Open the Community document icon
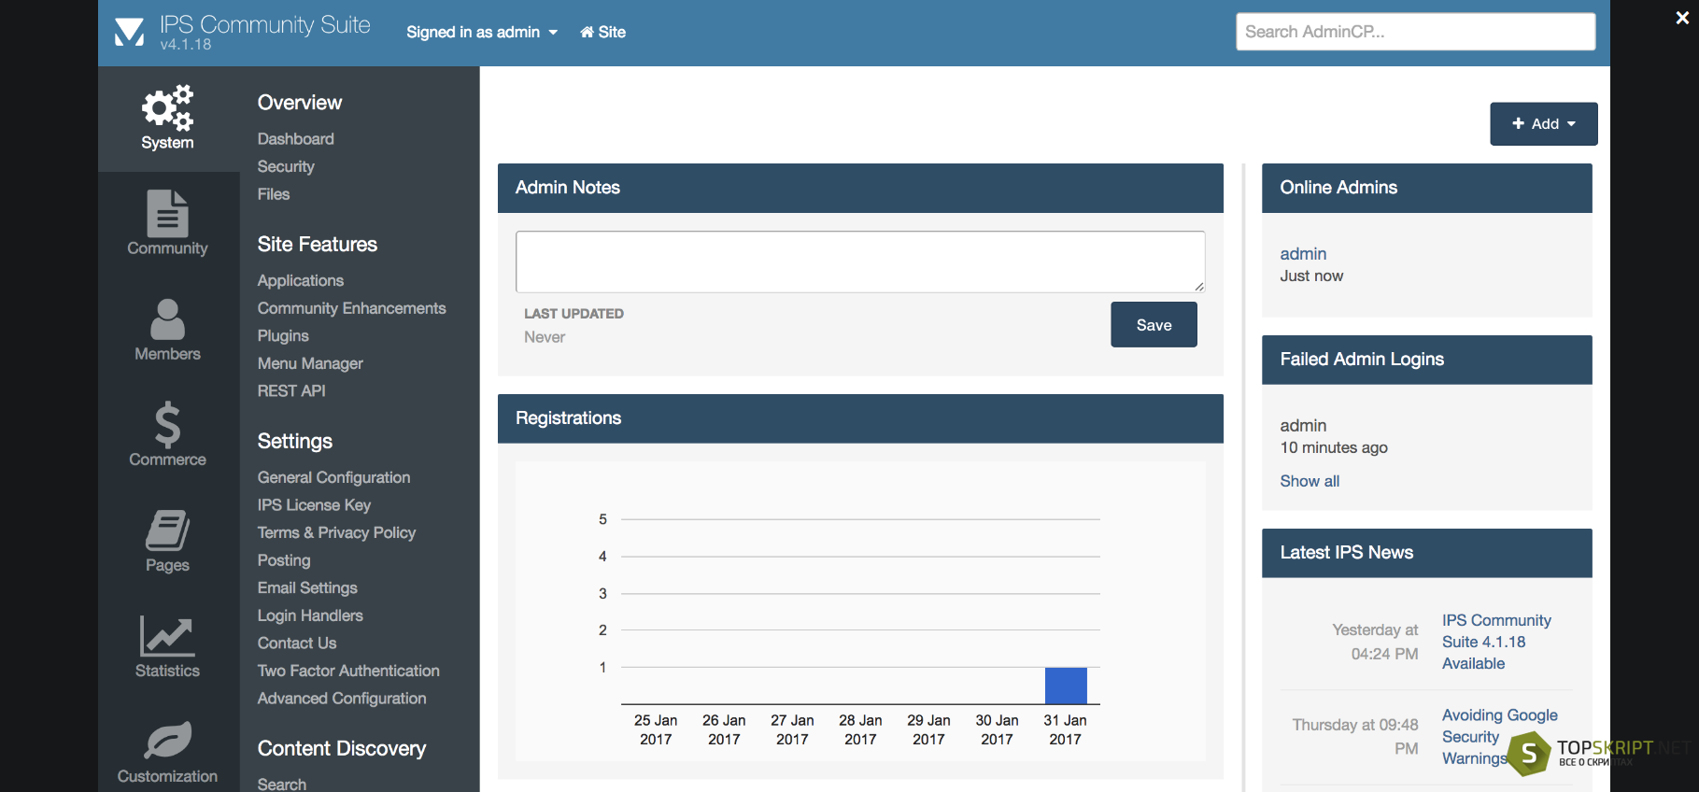1699x792 pixels. click(x=168, y=213)
